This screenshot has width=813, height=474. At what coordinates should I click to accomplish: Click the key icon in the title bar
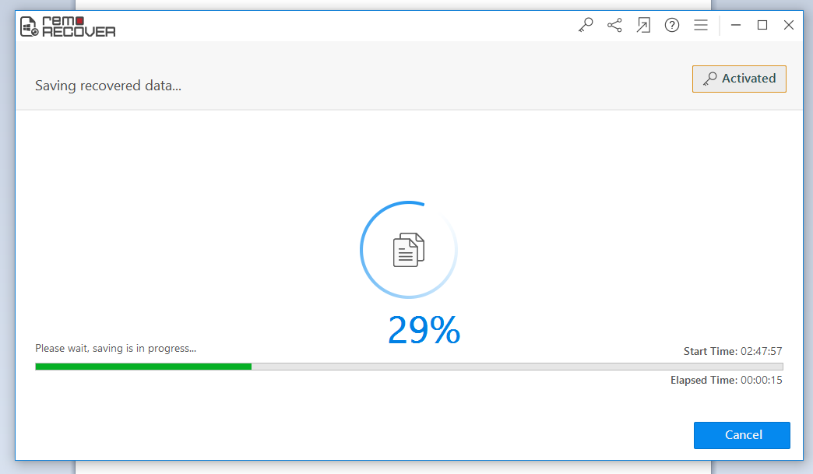tap(586, 25)
